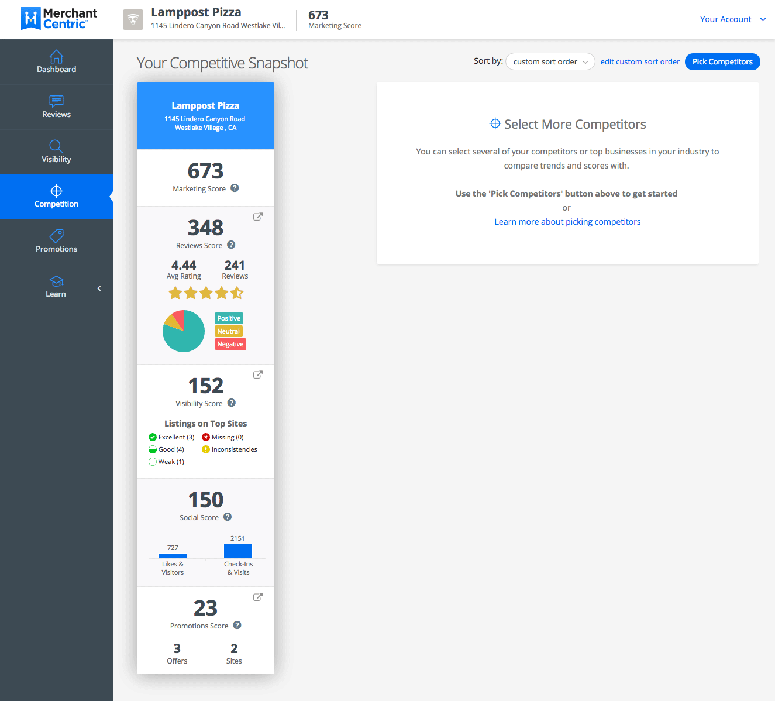Open the Visibility section
Image resolution: width=775 pixels, height=701 pixels.
(x=56, y=152)
